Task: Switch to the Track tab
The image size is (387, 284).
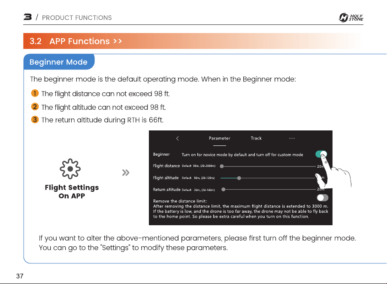Action: click(x=256, y=139)
